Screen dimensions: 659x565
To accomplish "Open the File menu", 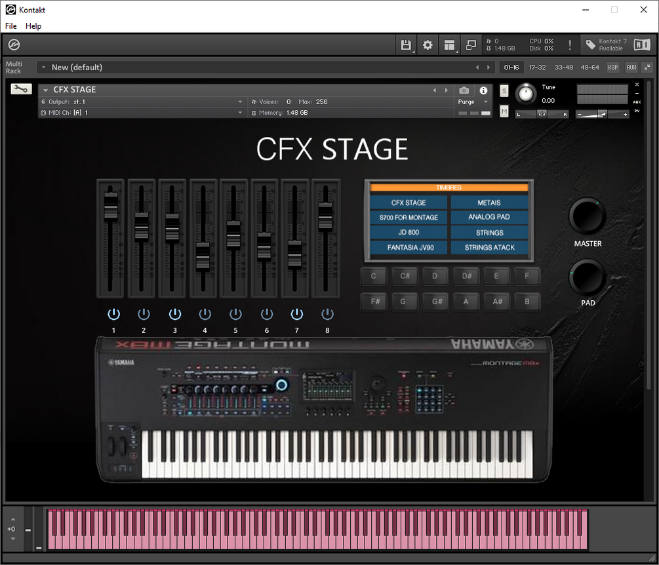I will click(x=11, y=26).
